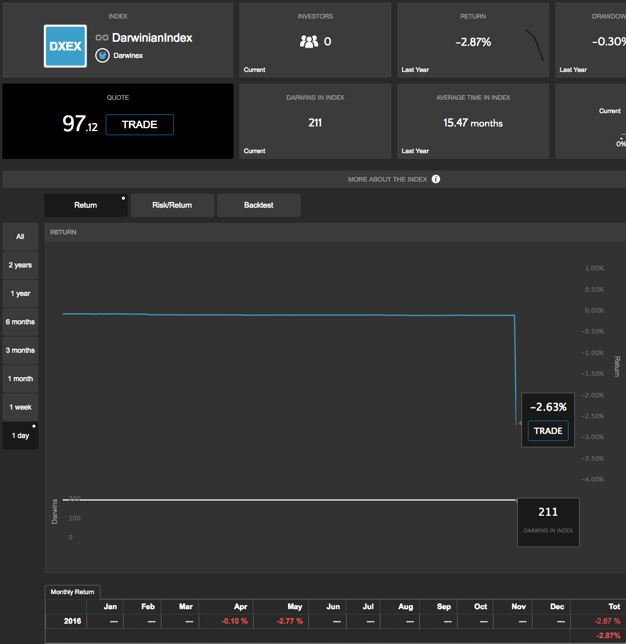The height and width of the screenshot is (644, 626).
Task: Open the Backtest tab
Action: 258,205
